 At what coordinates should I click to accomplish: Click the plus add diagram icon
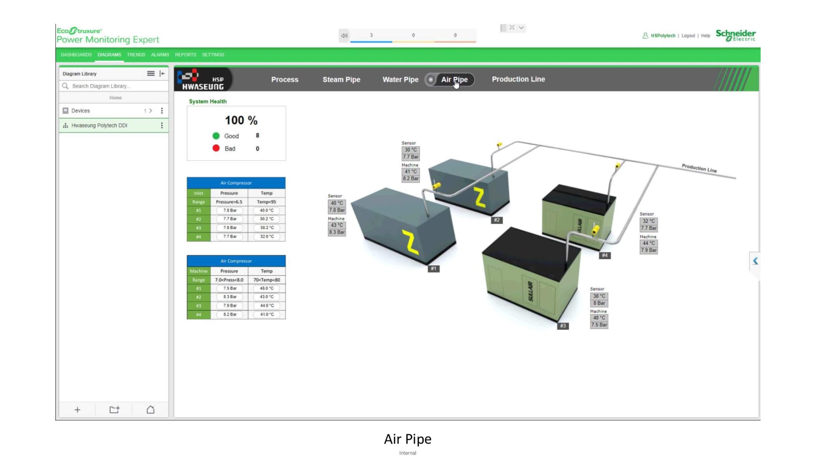pyautogui.click(x=77, y=410)
